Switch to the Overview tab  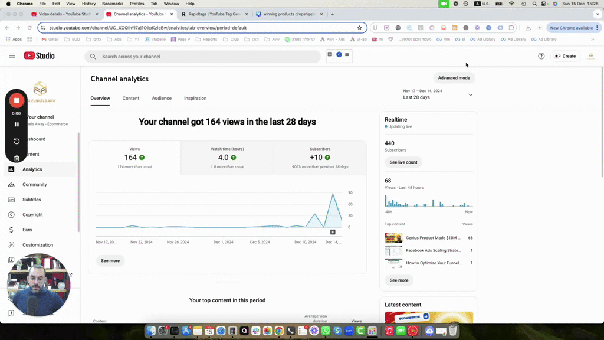tap(100, 99)
